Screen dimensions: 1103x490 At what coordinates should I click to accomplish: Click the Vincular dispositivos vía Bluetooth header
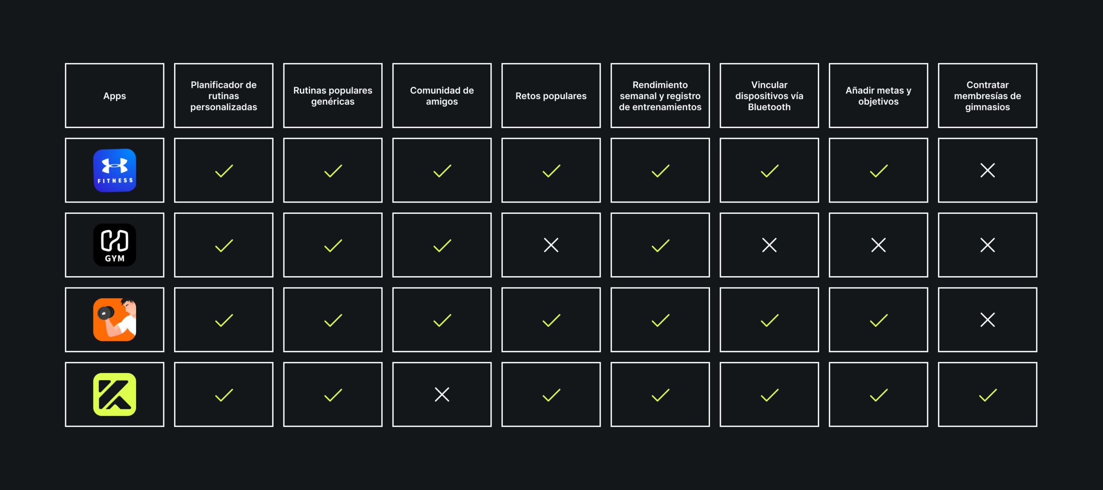(769, 96)
